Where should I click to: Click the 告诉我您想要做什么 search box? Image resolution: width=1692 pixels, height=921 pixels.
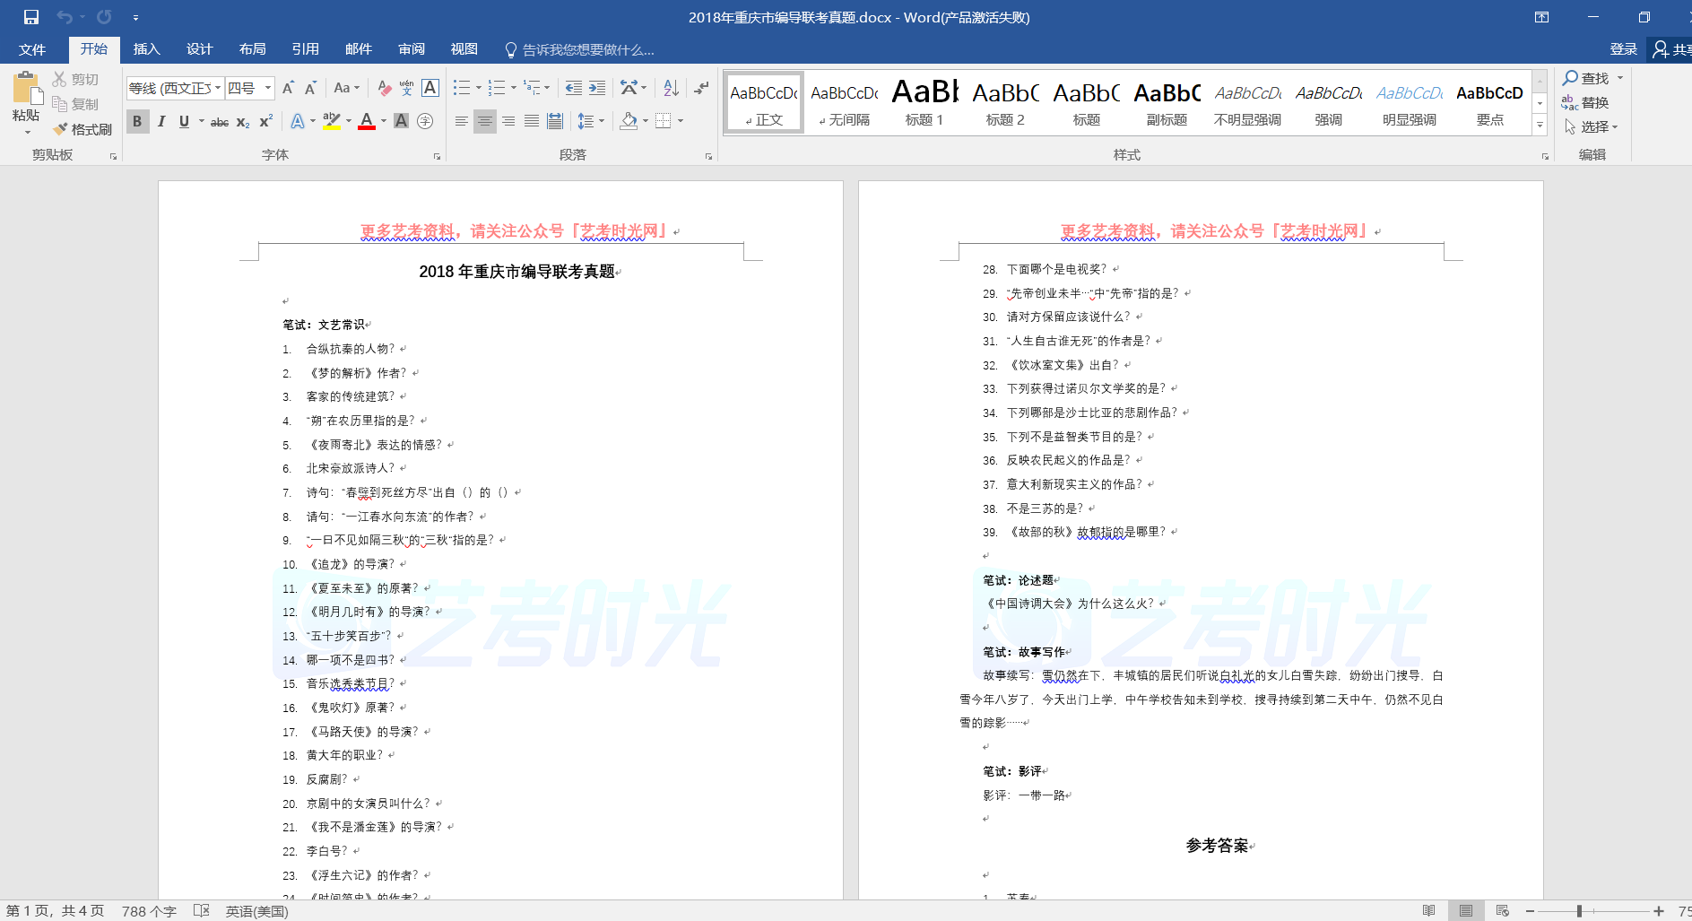coord(587,49)
